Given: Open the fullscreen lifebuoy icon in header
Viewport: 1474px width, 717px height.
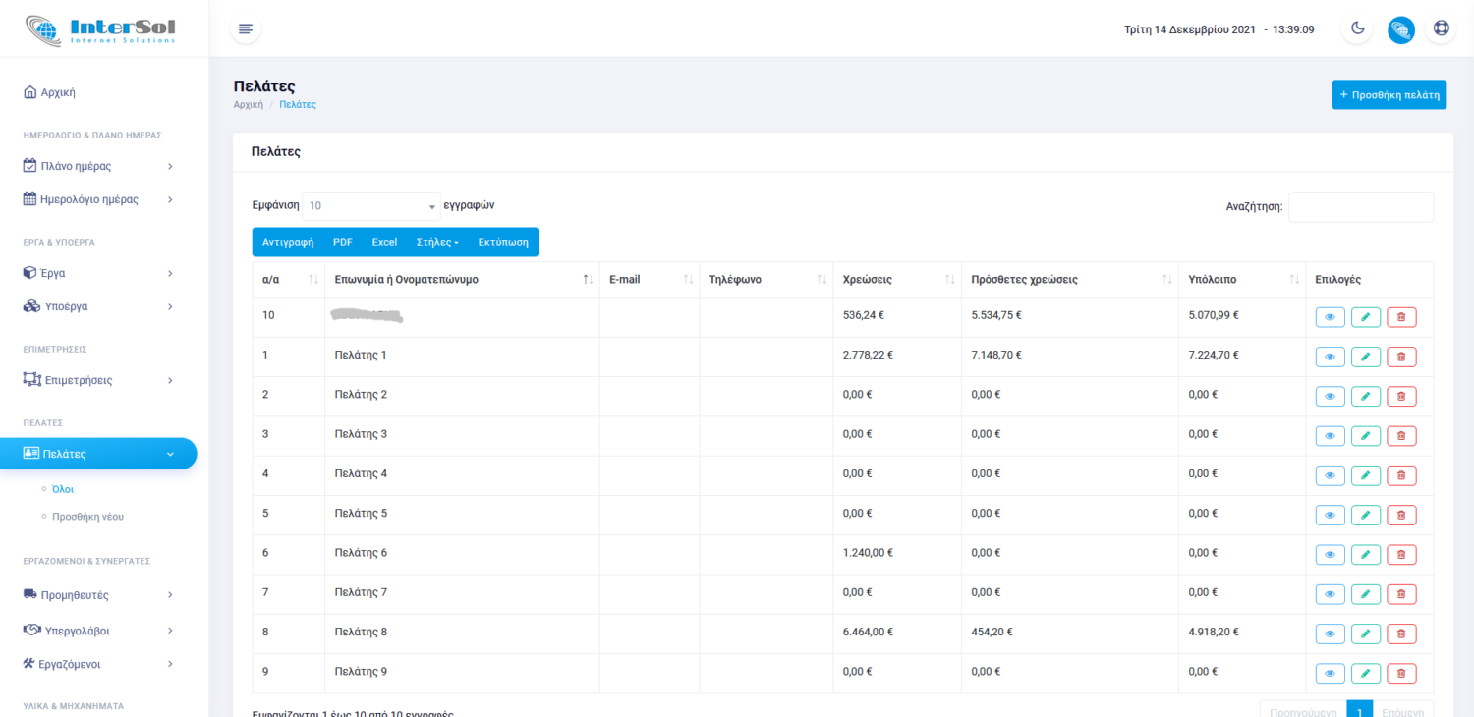Looking at the screenshot, I should point(1442,28).
